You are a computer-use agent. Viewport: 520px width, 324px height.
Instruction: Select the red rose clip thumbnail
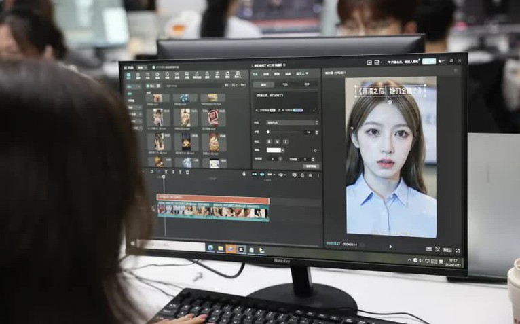click(214, 118)
